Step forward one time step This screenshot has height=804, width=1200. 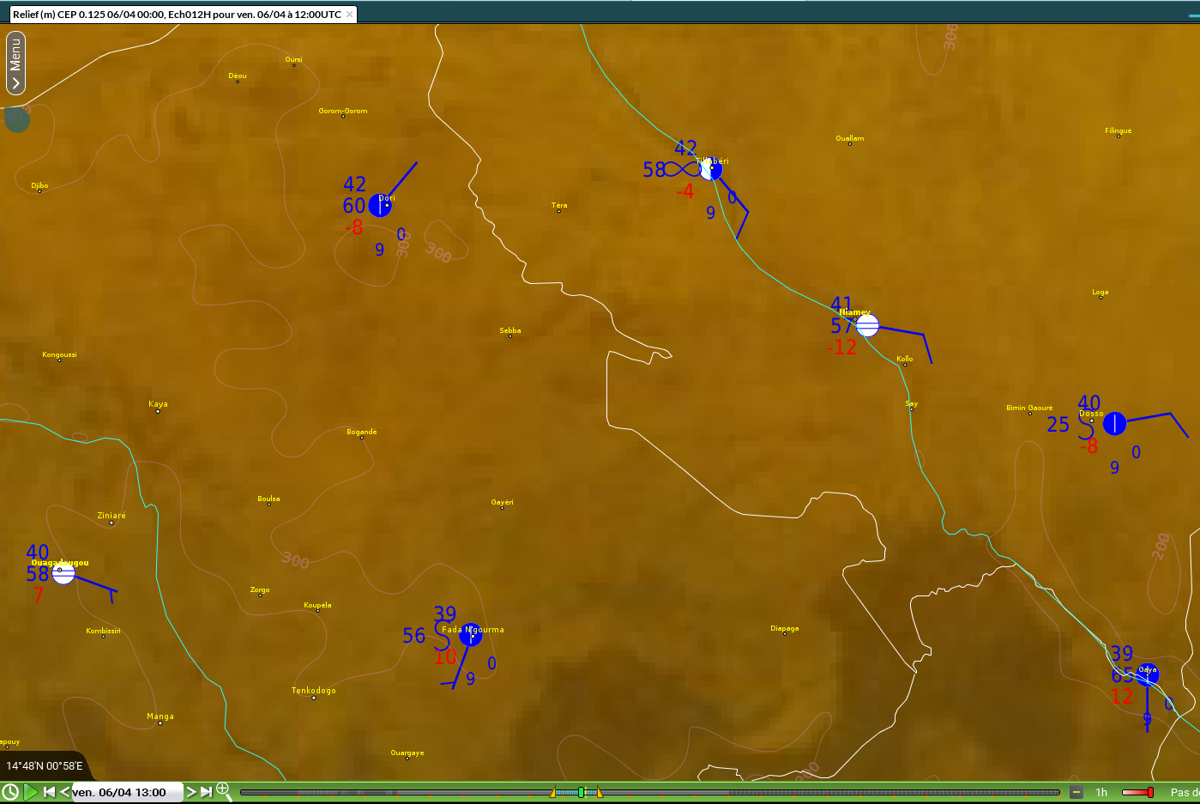[191, 792]
